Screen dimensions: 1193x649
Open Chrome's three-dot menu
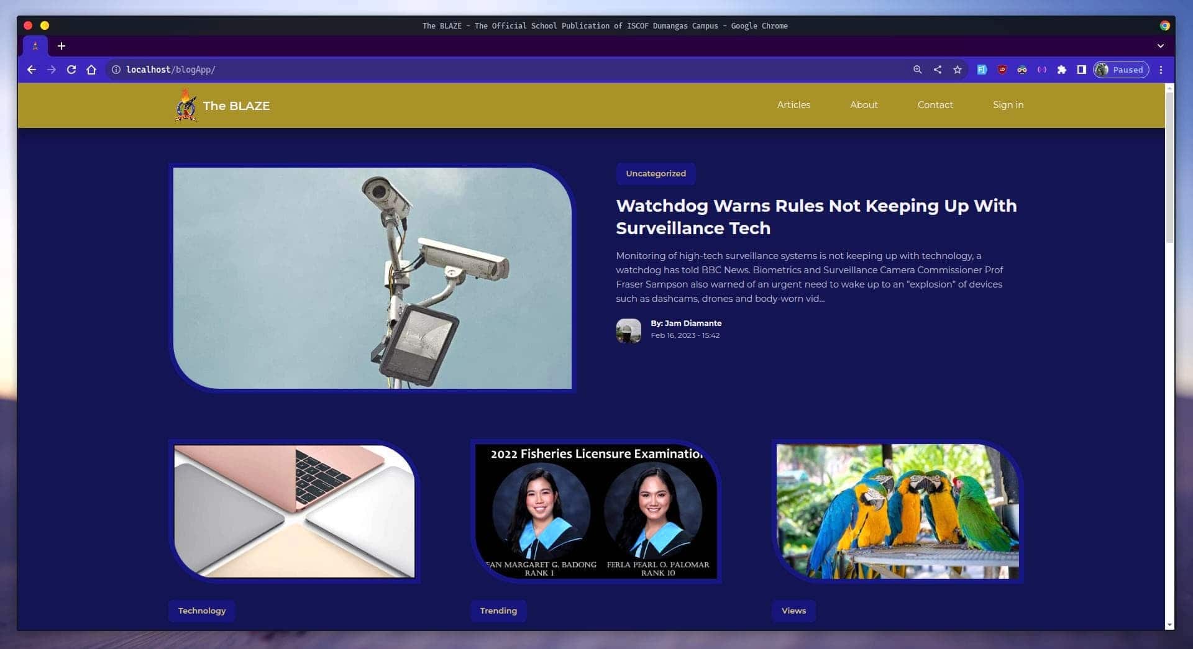1161,70
